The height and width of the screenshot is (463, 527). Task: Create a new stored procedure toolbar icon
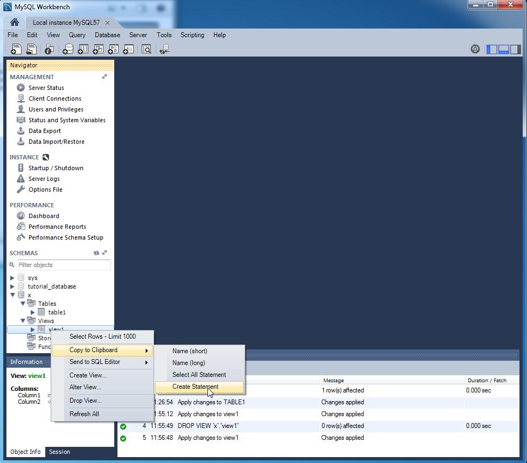pos(113,49)
